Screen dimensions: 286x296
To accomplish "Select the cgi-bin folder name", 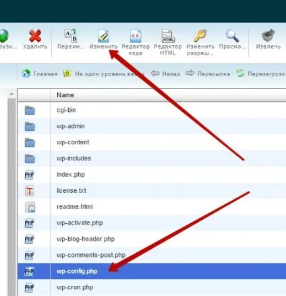I will click(x=66, y=110).
